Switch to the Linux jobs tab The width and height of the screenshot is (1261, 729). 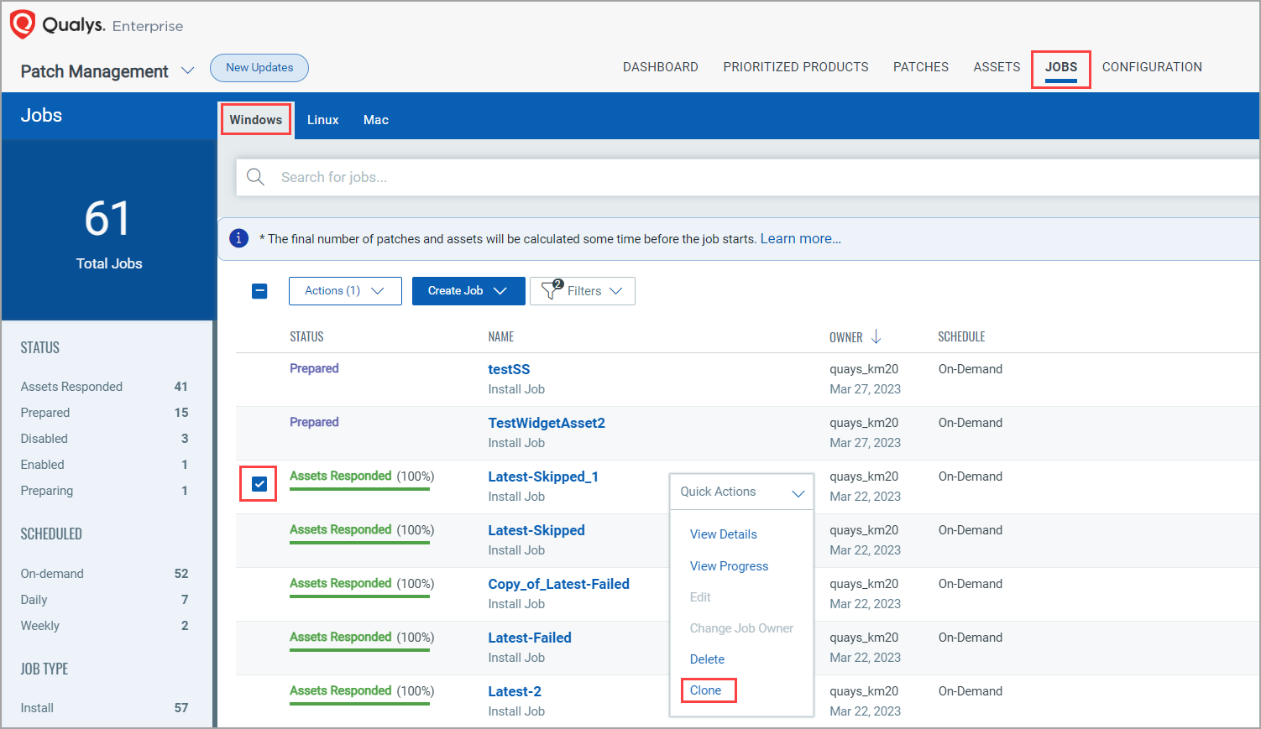click(x=322, y=120)
